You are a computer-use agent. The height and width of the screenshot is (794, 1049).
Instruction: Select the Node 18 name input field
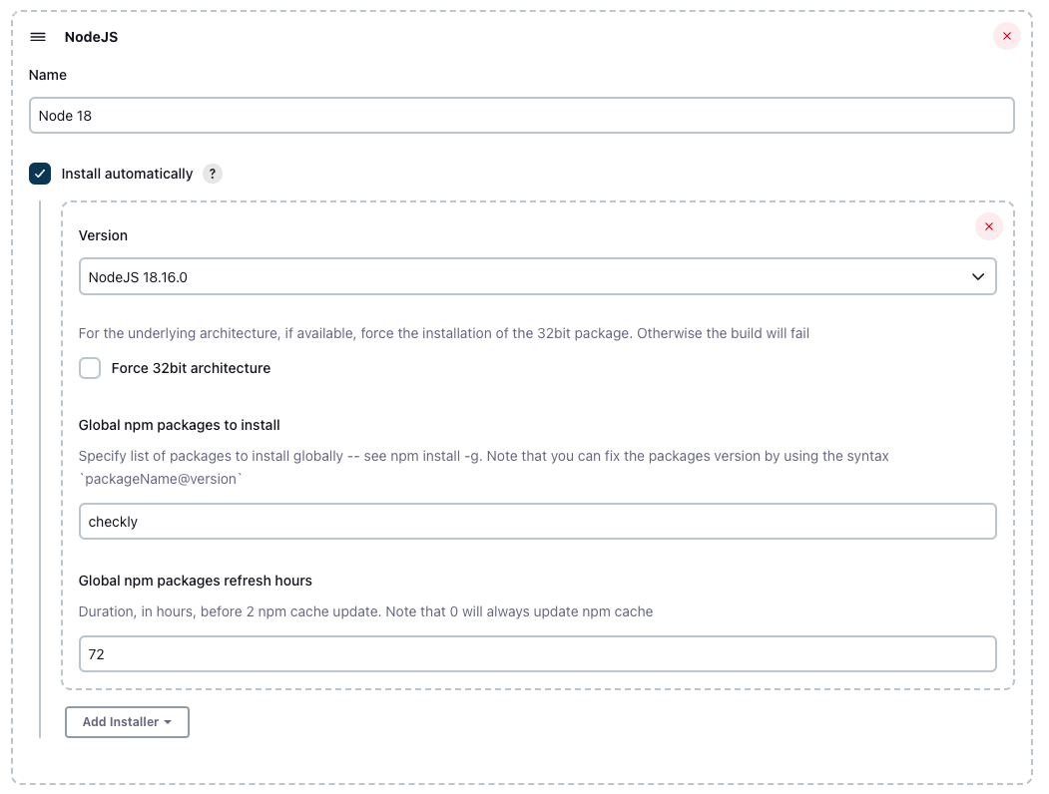521,116
